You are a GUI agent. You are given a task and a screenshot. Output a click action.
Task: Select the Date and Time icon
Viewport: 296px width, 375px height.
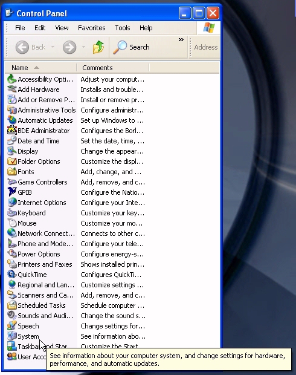point(11,141)
